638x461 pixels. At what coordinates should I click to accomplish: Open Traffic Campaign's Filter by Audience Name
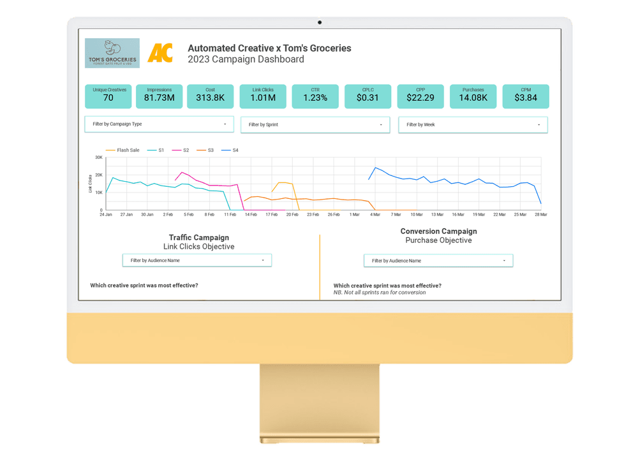coord(197,260)
